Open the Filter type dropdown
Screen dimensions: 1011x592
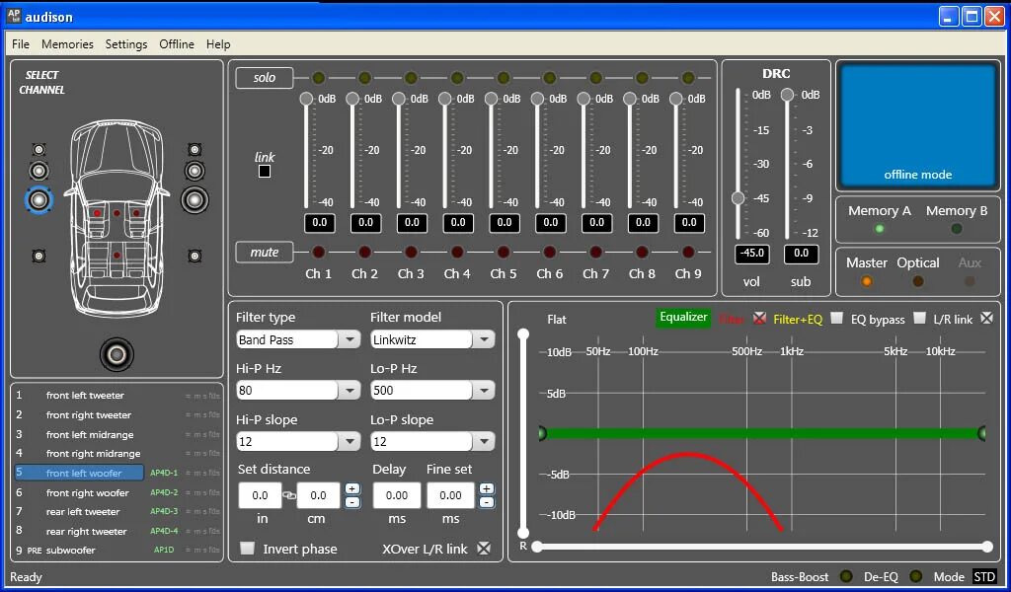tap(350, 339)
